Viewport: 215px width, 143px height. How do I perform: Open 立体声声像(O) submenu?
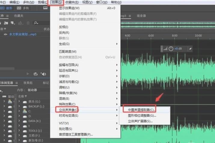pos(85,110)
